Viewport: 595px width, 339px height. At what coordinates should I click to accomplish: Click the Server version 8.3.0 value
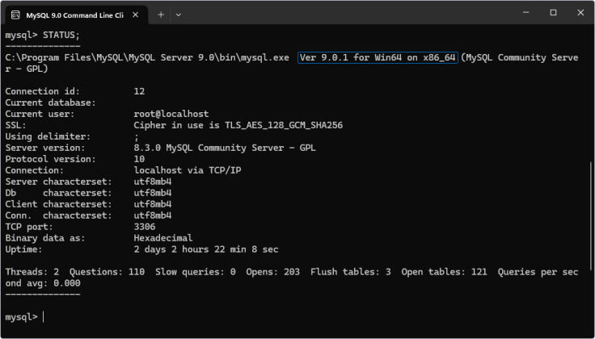tap(224, 148)
